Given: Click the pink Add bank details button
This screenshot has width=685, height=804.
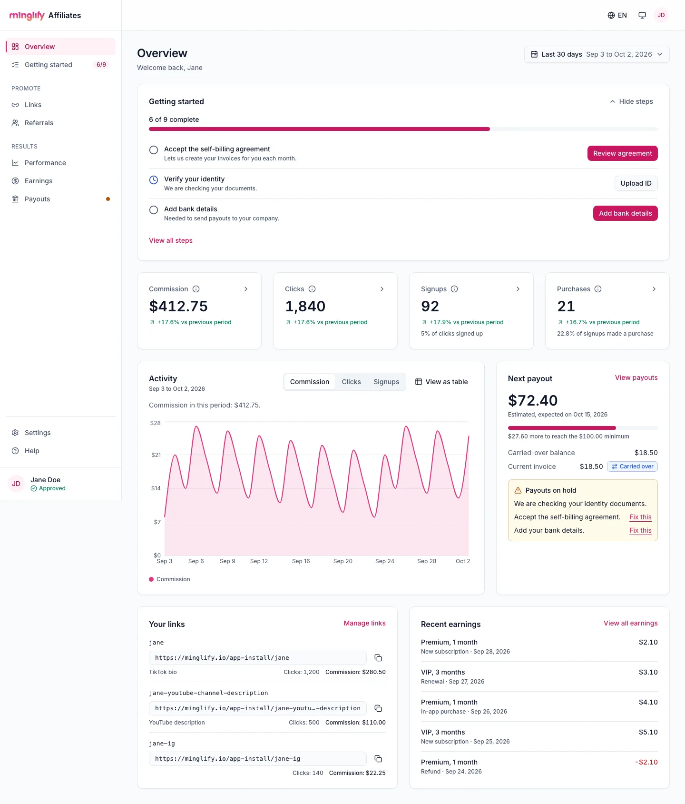Looking at the screenshot, I should pyautogui.click(x=625, y=213).
